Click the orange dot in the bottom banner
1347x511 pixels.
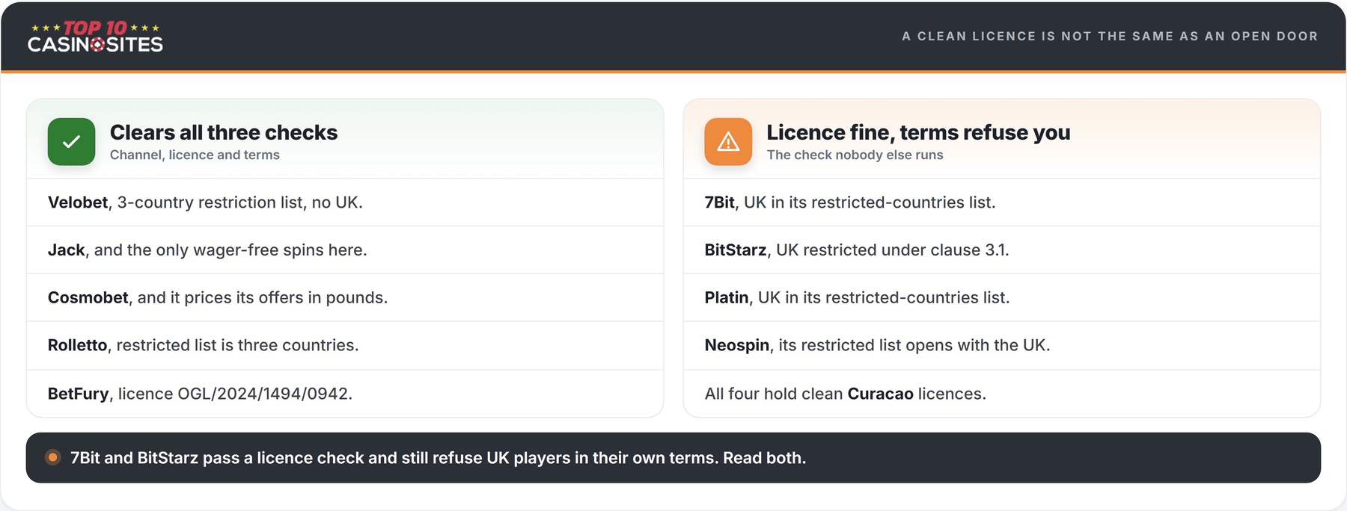[x=52, y=457]
